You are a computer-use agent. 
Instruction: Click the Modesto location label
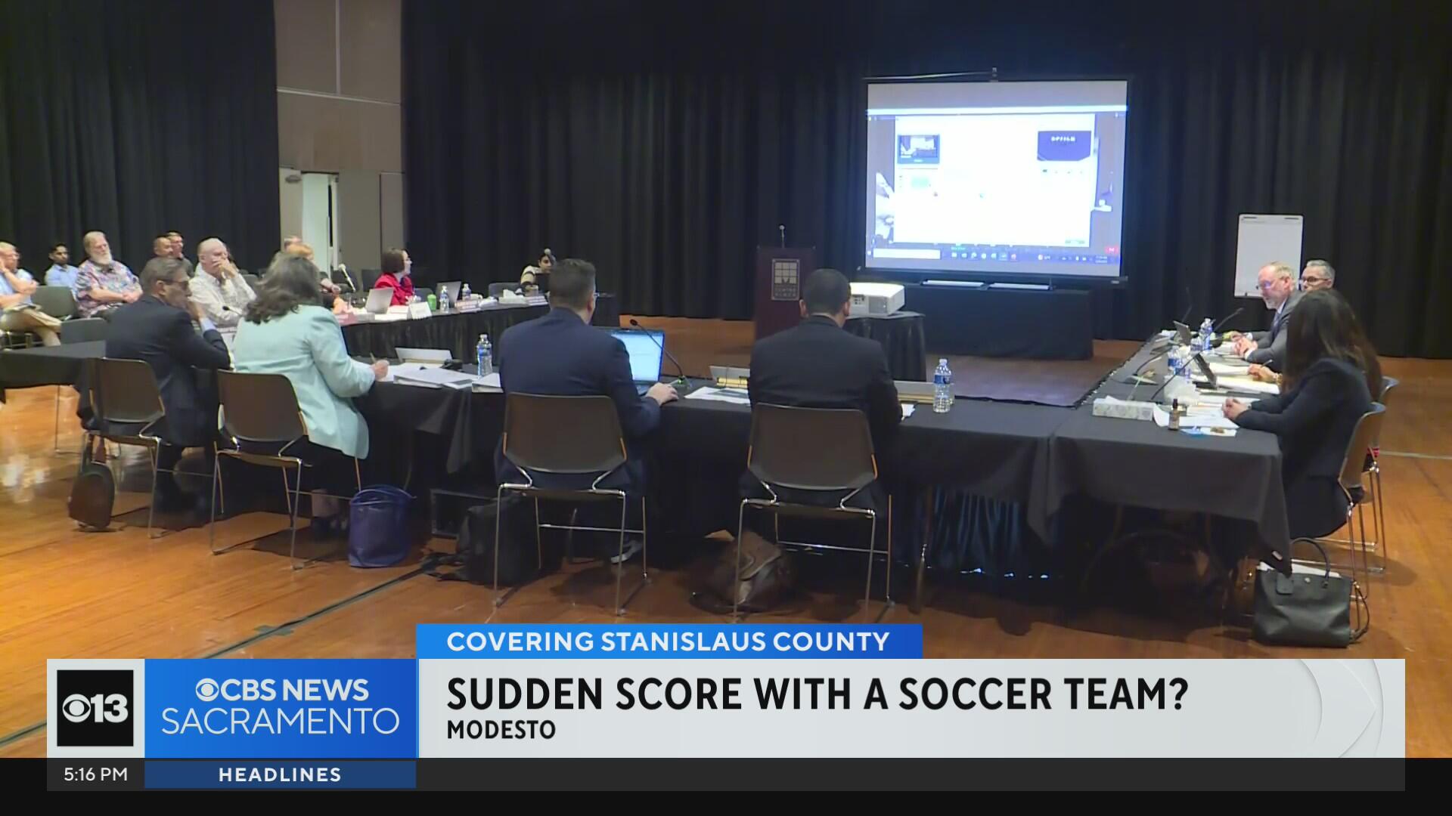(x=501, y=730)
